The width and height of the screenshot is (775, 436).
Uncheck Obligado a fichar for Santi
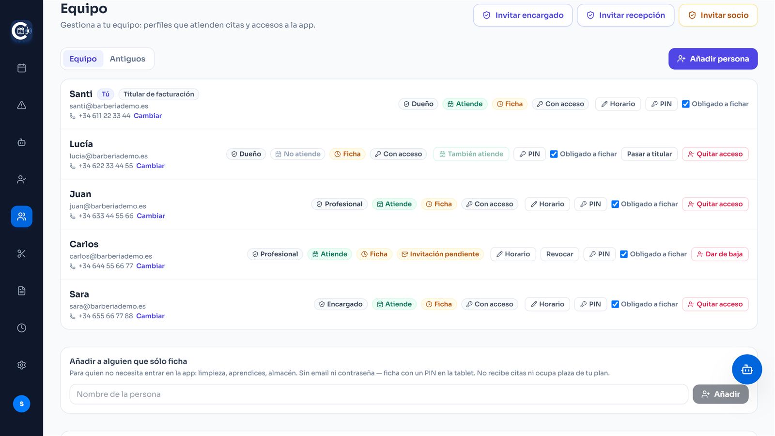click(x=685, y=104)
